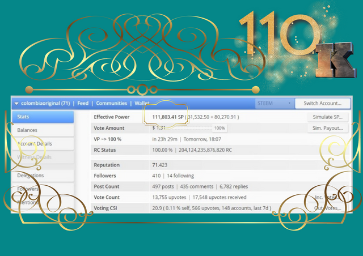Click the 17,548 upvotes received text

coord(220,198)
